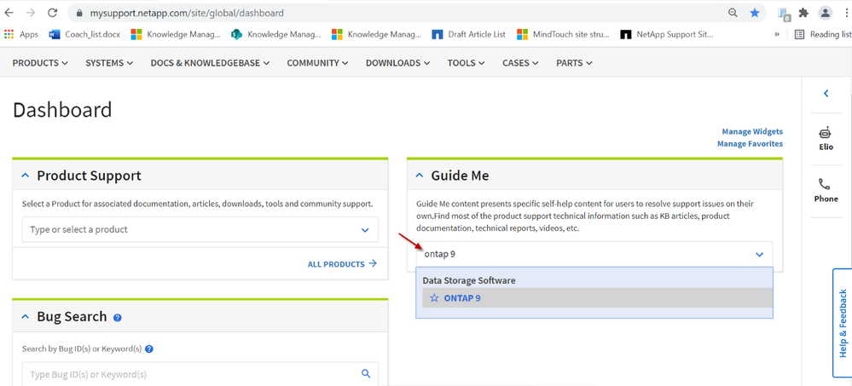Open the Help & Feedback side tab
The width and height of the screenshot is (852, 386).
pyautogui.click(x=842, y=323)
